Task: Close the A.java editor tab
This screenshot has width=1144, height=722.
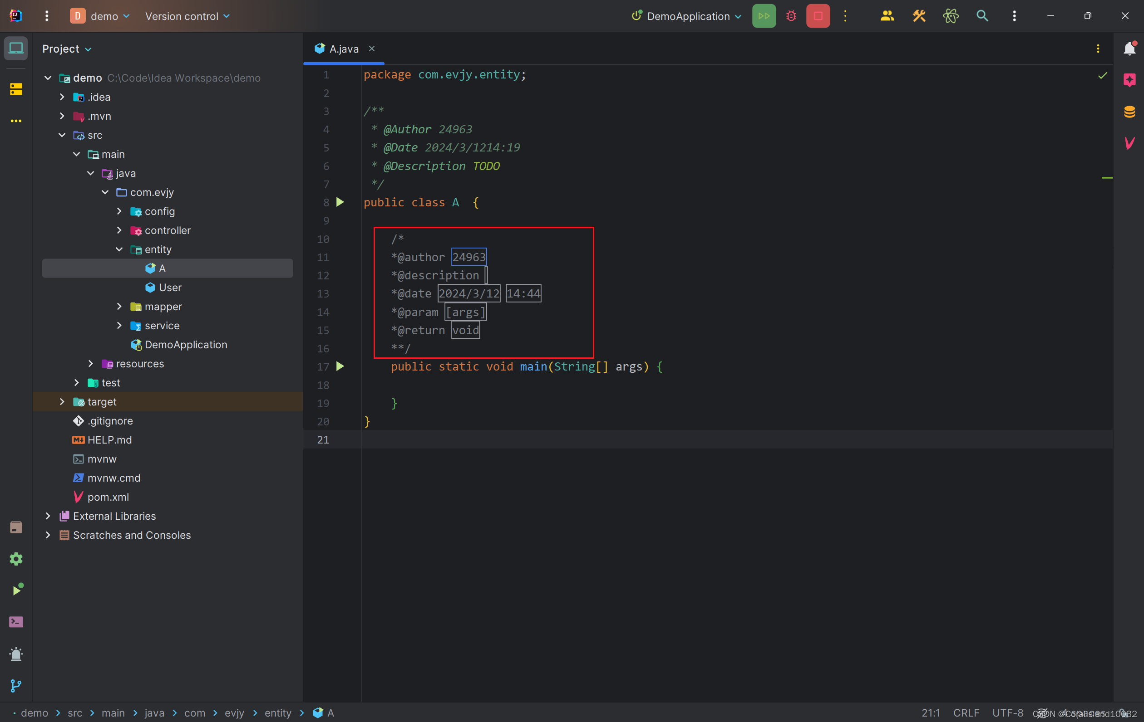Action: tap(372, 49)
